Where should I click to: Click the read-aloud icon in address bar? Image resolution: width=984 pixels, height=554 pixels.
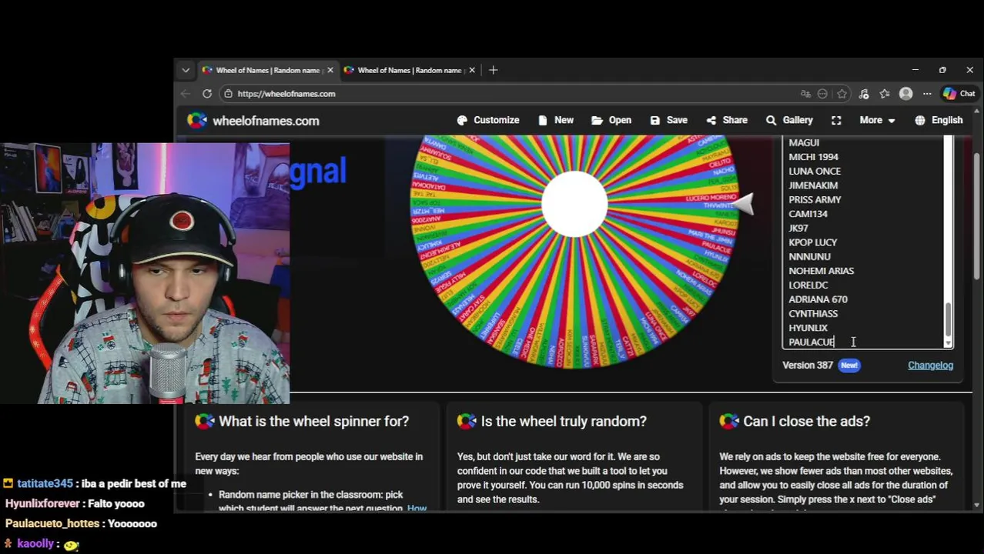pos(822,94)
